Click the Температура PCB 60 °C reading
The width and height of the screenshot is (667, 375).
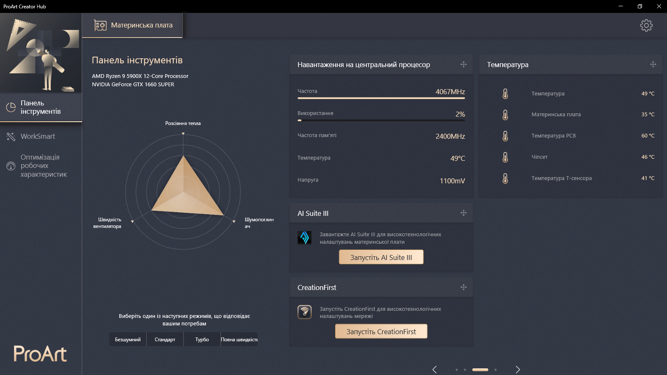(648, 136)
